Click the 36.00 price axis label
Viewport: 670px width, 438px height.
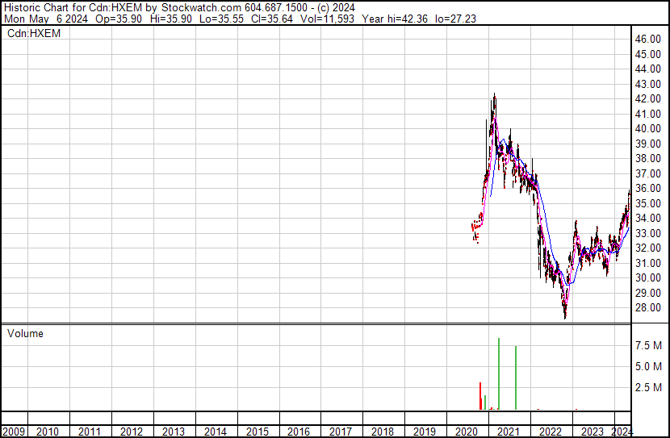648,189
